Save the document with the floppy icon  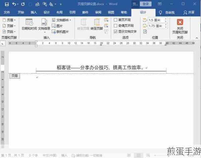coord(7,4)
